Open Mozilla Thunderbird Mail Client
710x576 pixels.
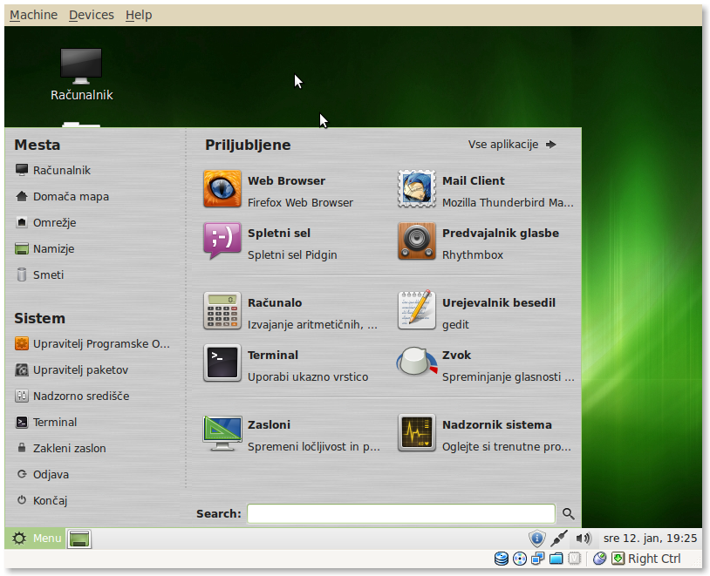471,188
